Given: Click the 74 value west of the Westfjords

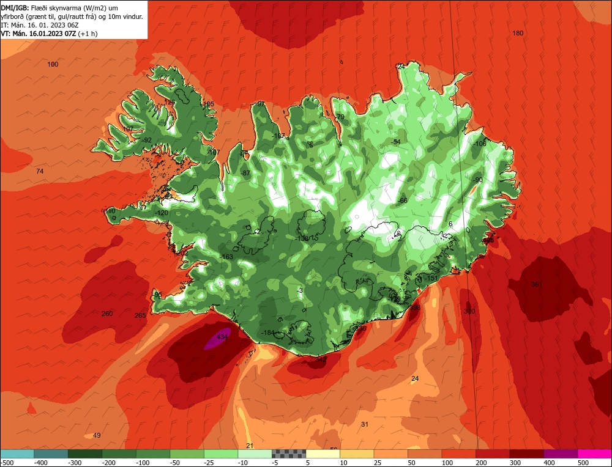Looking at the screenshot, I should pyautogui.click(x=40, y=171).
